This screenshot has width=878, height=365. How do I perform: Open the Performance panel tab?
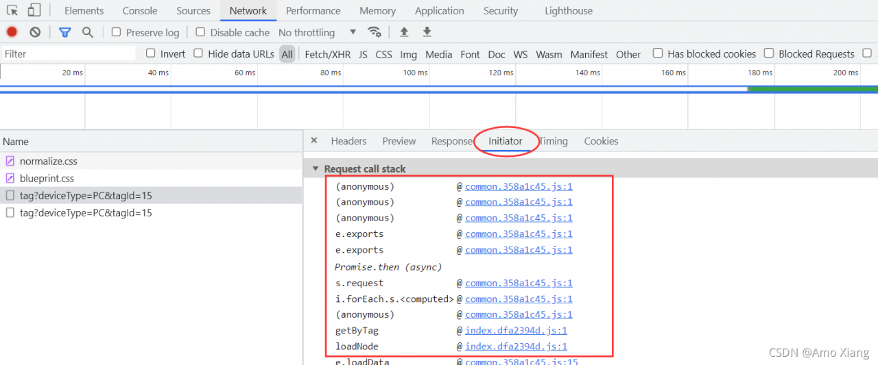pyautogui.click(x=313, y=10)
